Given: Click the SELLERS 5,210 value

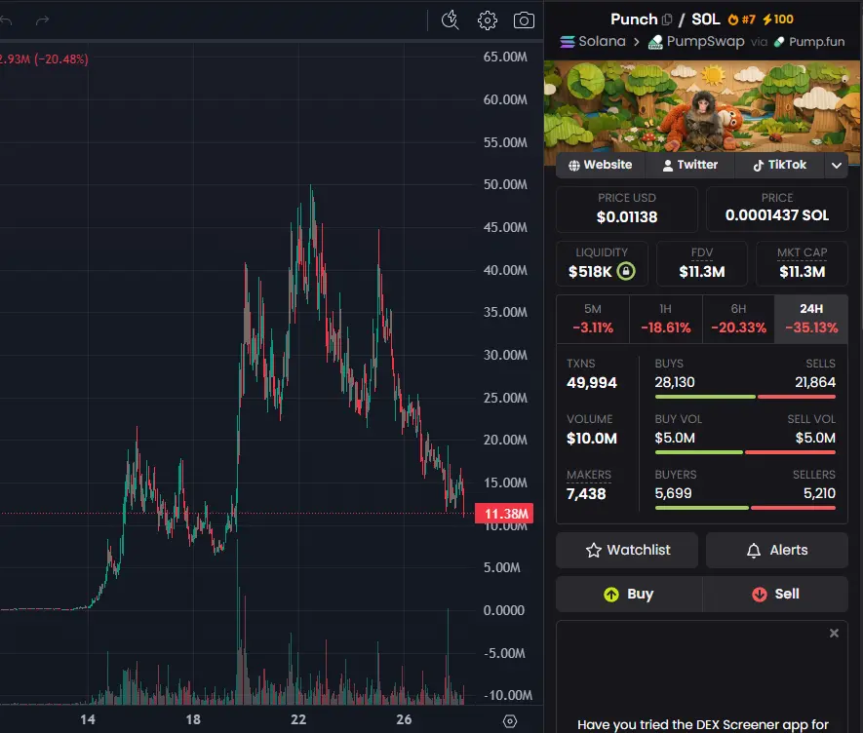Looking at the screenshot, I should point(819,493).
